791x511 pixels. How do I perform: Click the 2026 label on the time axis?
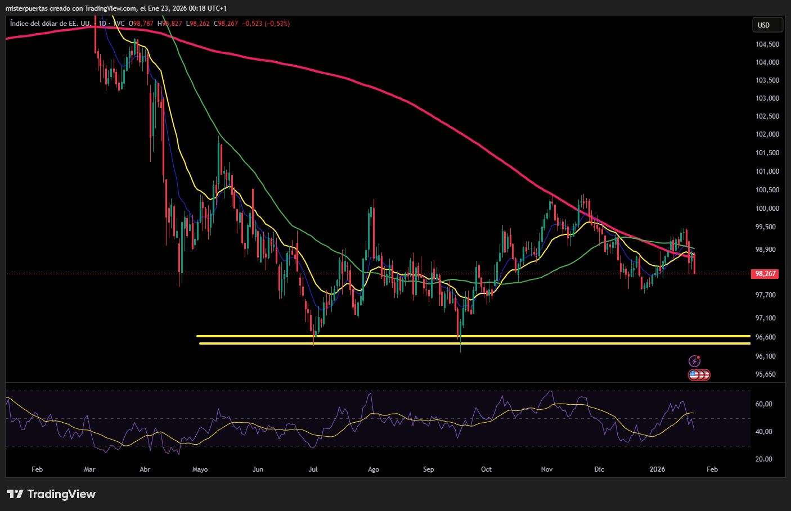coord(657,469)
